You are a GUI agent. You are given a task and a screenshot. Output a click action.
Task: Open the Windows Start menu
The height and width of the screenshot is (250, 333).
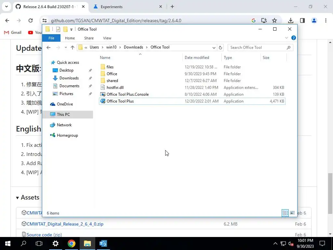8,243
